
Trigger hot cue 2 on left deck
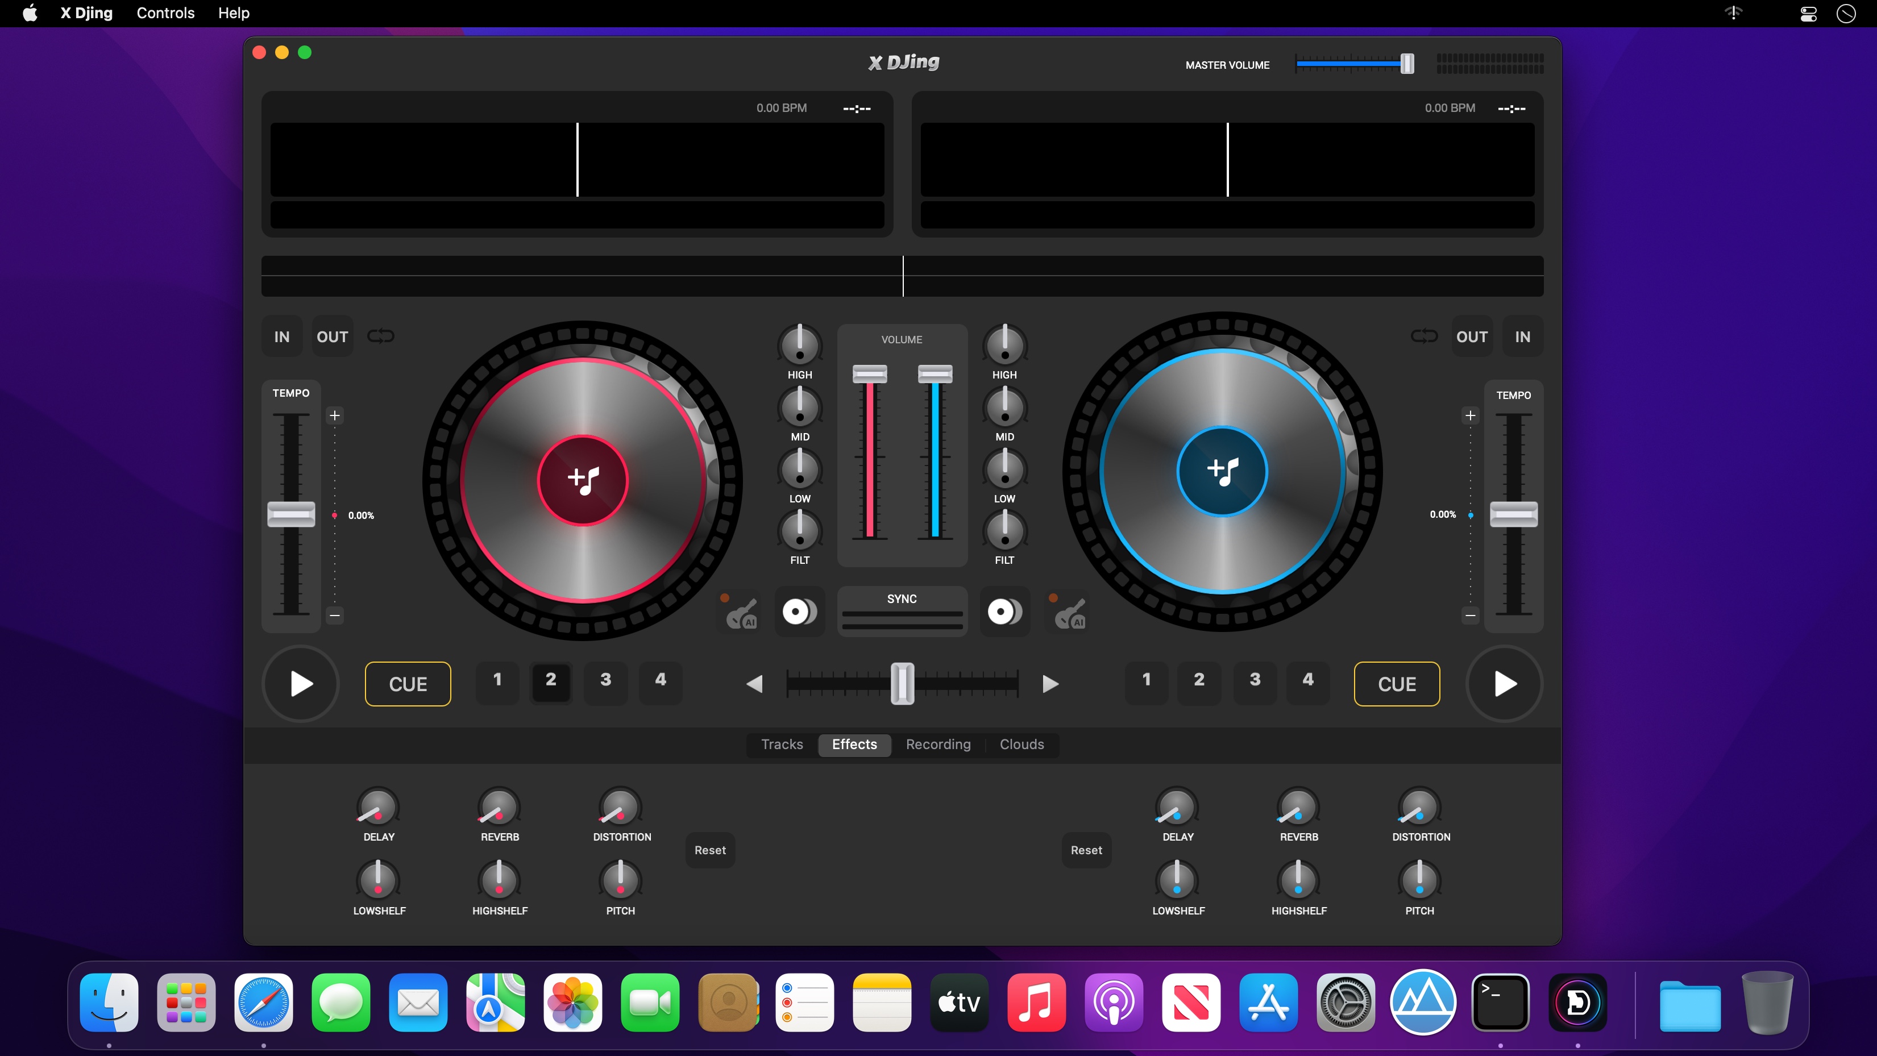coord(551,682)
